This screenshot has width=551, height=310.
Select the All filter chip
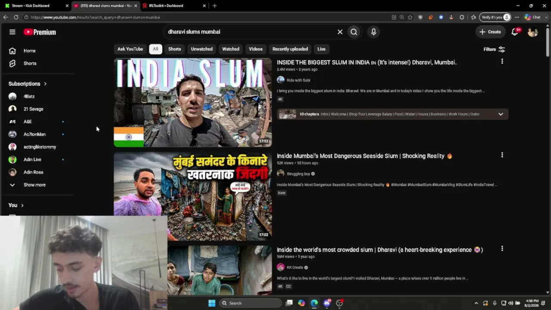tap(155, 49)
